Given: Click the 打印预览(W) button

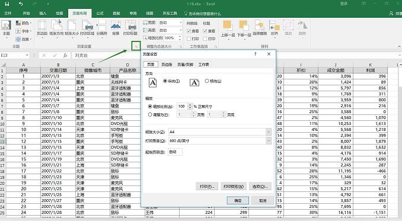Looking at the screenshot, I should coord(233,186).
